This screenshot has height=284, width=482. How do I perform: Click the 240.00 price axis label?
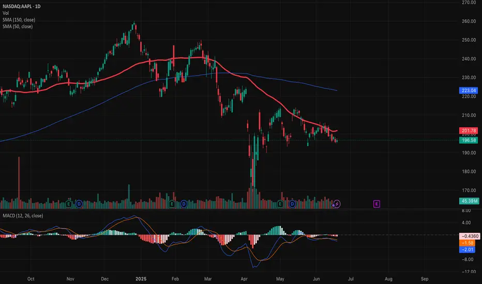[469, 59]
